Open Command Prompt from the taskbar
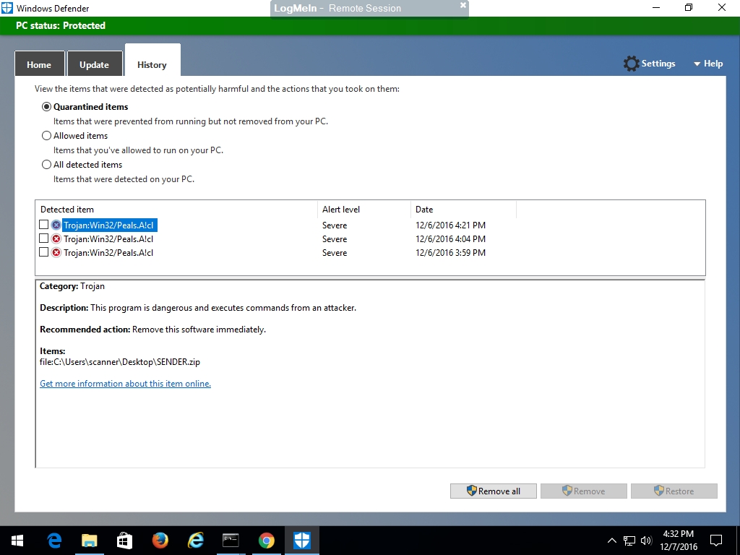Image resolution: width=740 pixels, height=555 pixels. 231,541
